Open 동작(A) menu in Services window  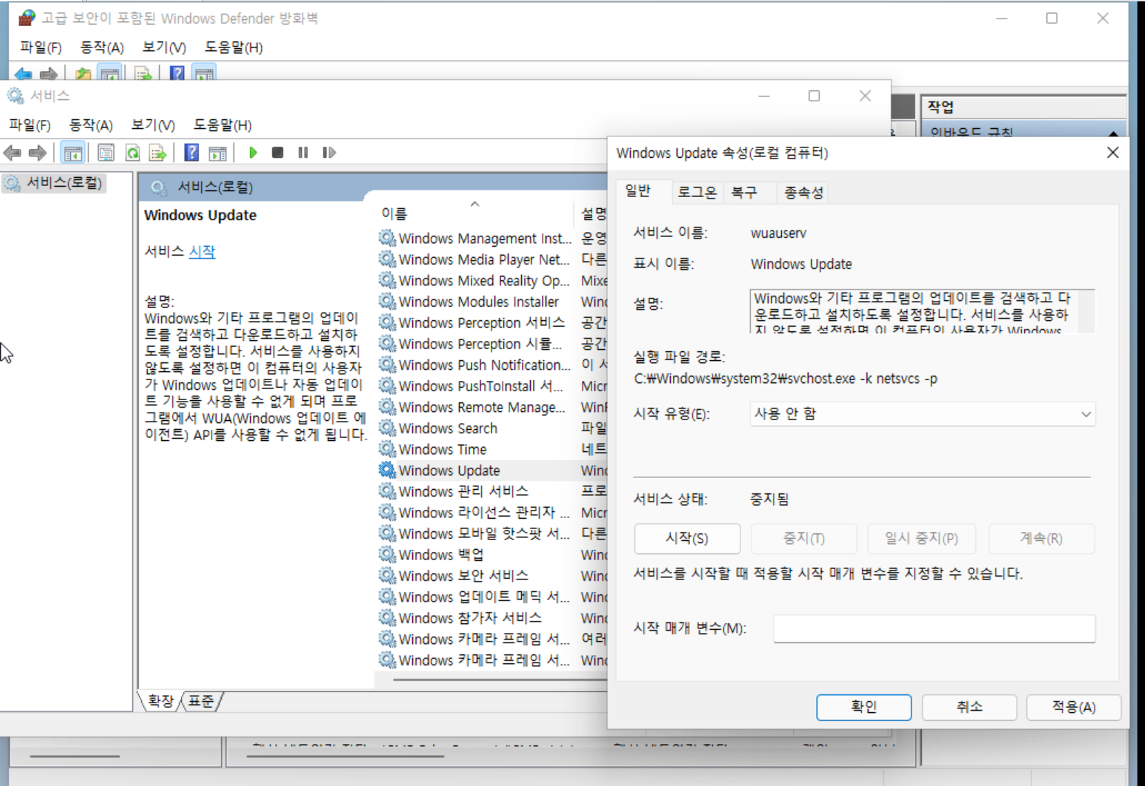90,125
